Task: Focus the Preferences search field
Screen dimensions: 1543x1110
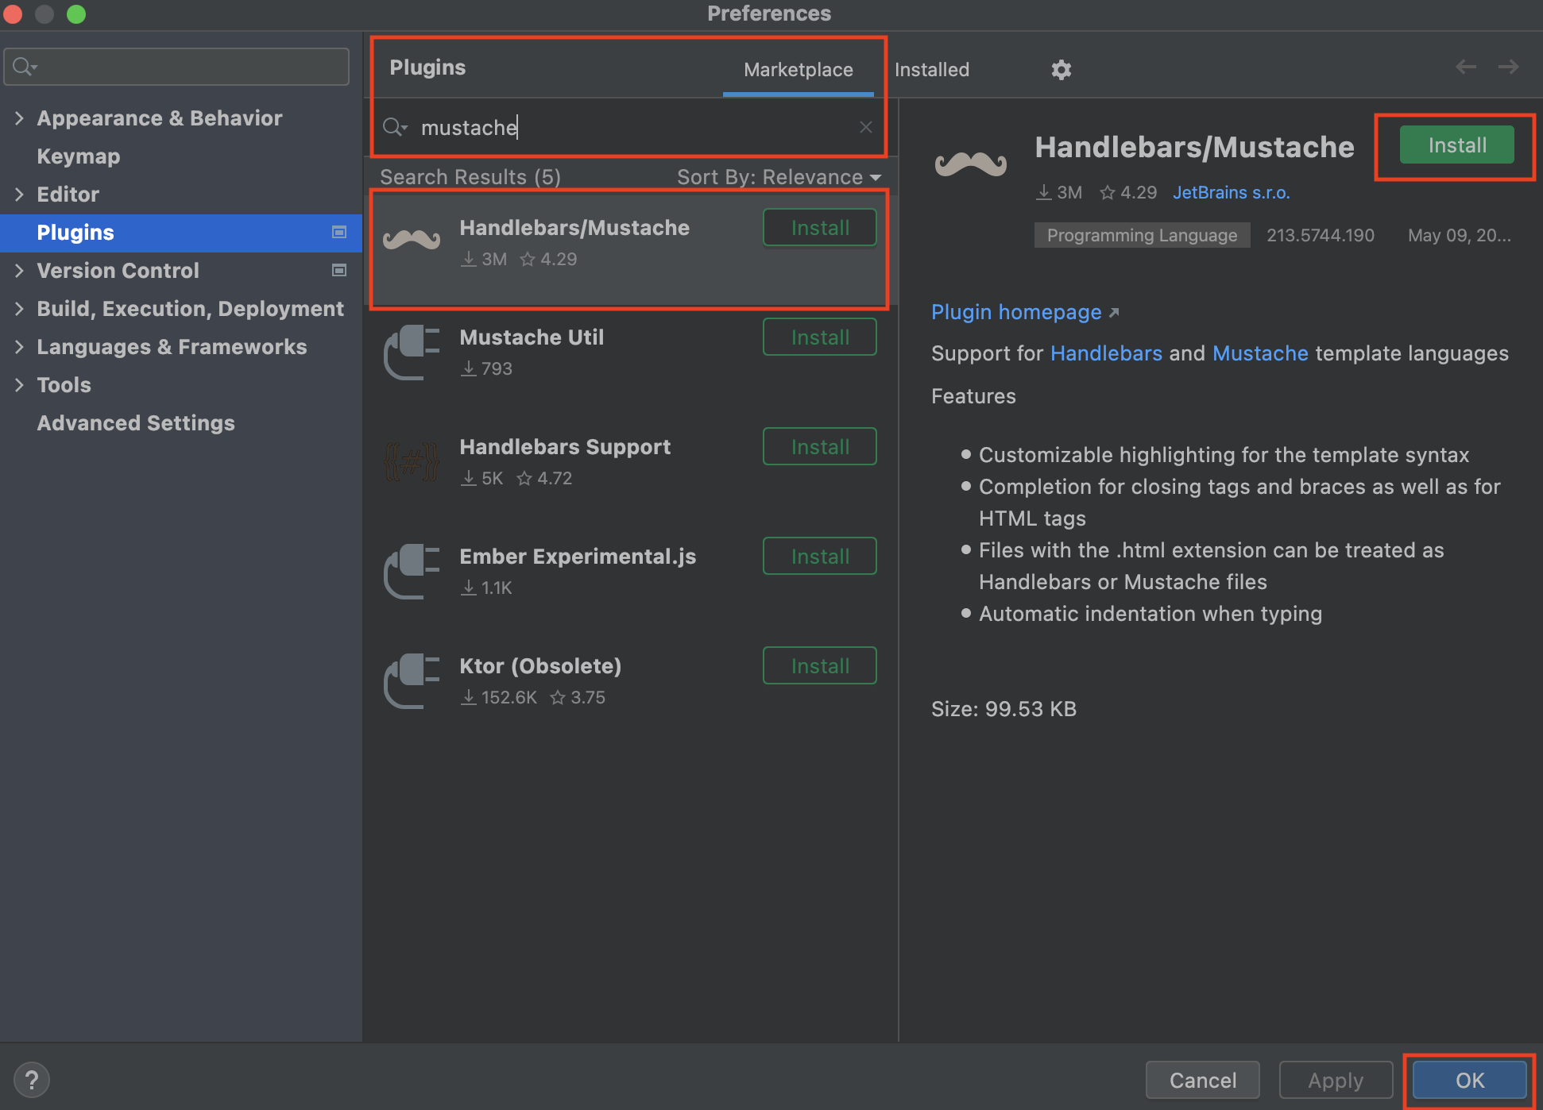Action: [x=176, y=67]
